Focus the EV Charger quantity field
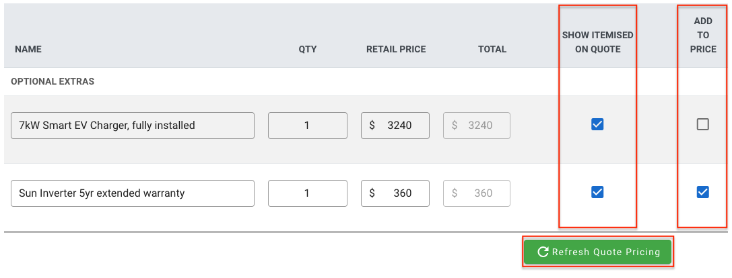The width and height of the screenshot is (732, 278). tap(308, 126)
